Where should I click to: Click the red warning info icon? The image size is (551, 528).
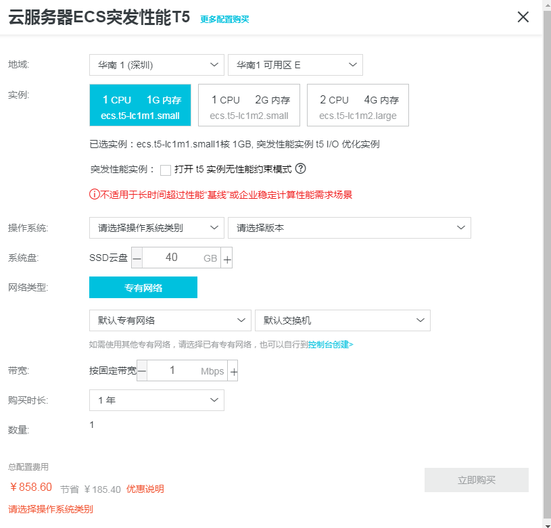[x=95, y=194]
